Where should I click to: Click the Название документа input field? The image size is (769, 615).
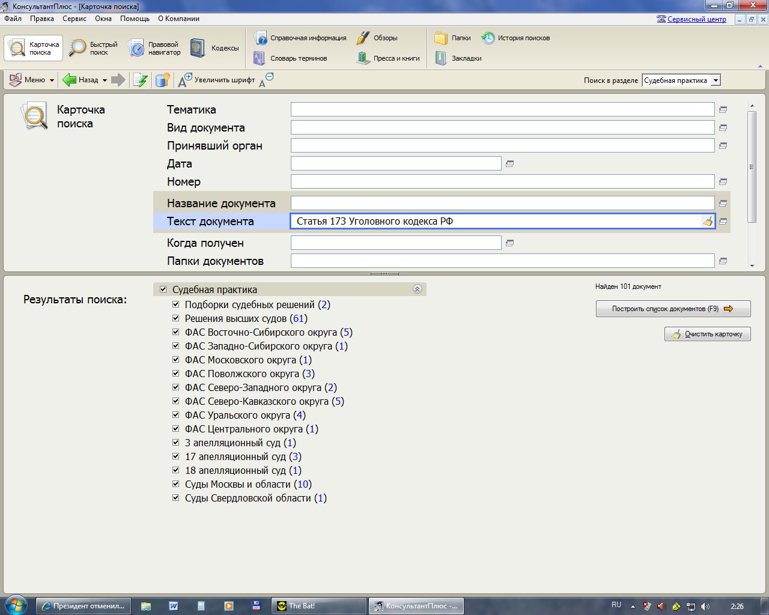coord(502,203)
